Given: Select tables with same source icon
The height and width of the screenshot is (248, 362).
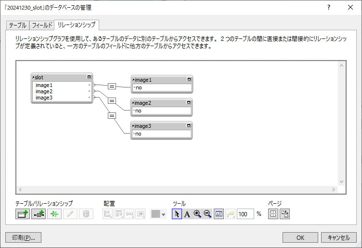Looking at the screenshot, I should (x=230, y=214).
